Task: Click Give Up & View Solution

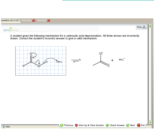Action: (x=89, y=125)
